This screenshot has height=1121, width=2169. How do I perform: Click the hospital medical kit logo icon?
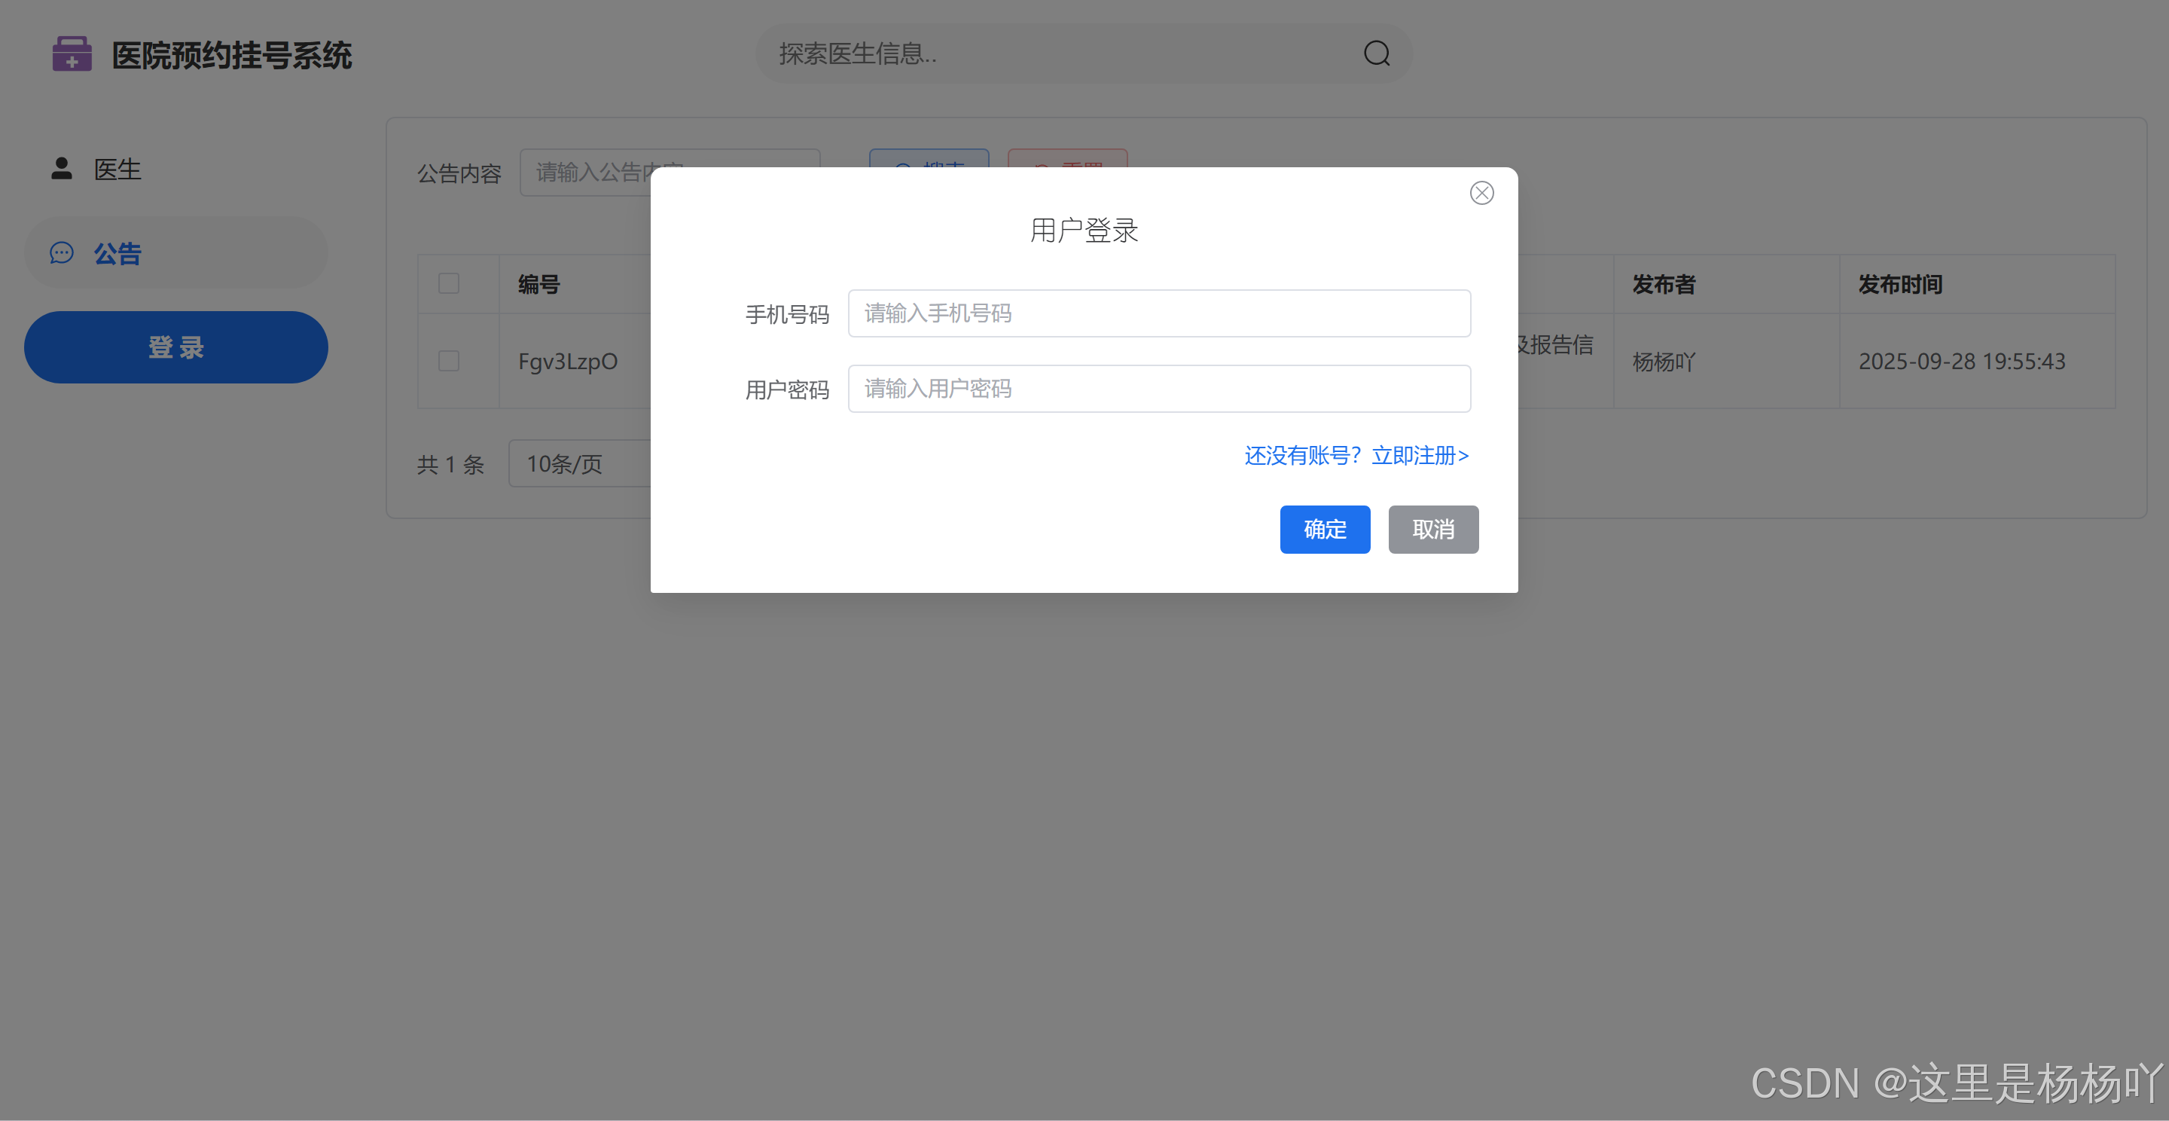(72, 54)
